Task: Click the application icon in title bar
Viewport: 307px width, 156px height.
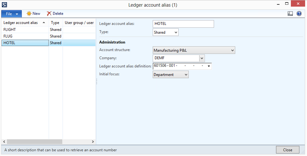Action: coord(4,4)
